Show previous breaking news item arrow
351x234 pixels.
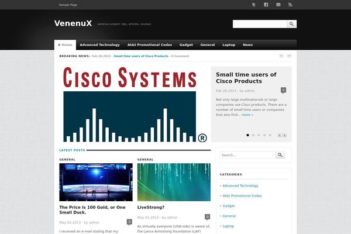(x=281, y=56)
